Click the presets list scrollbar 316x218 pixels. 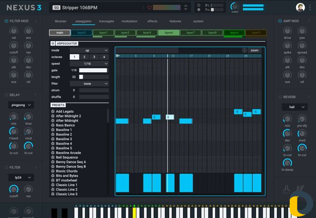[x=108, y=116]
